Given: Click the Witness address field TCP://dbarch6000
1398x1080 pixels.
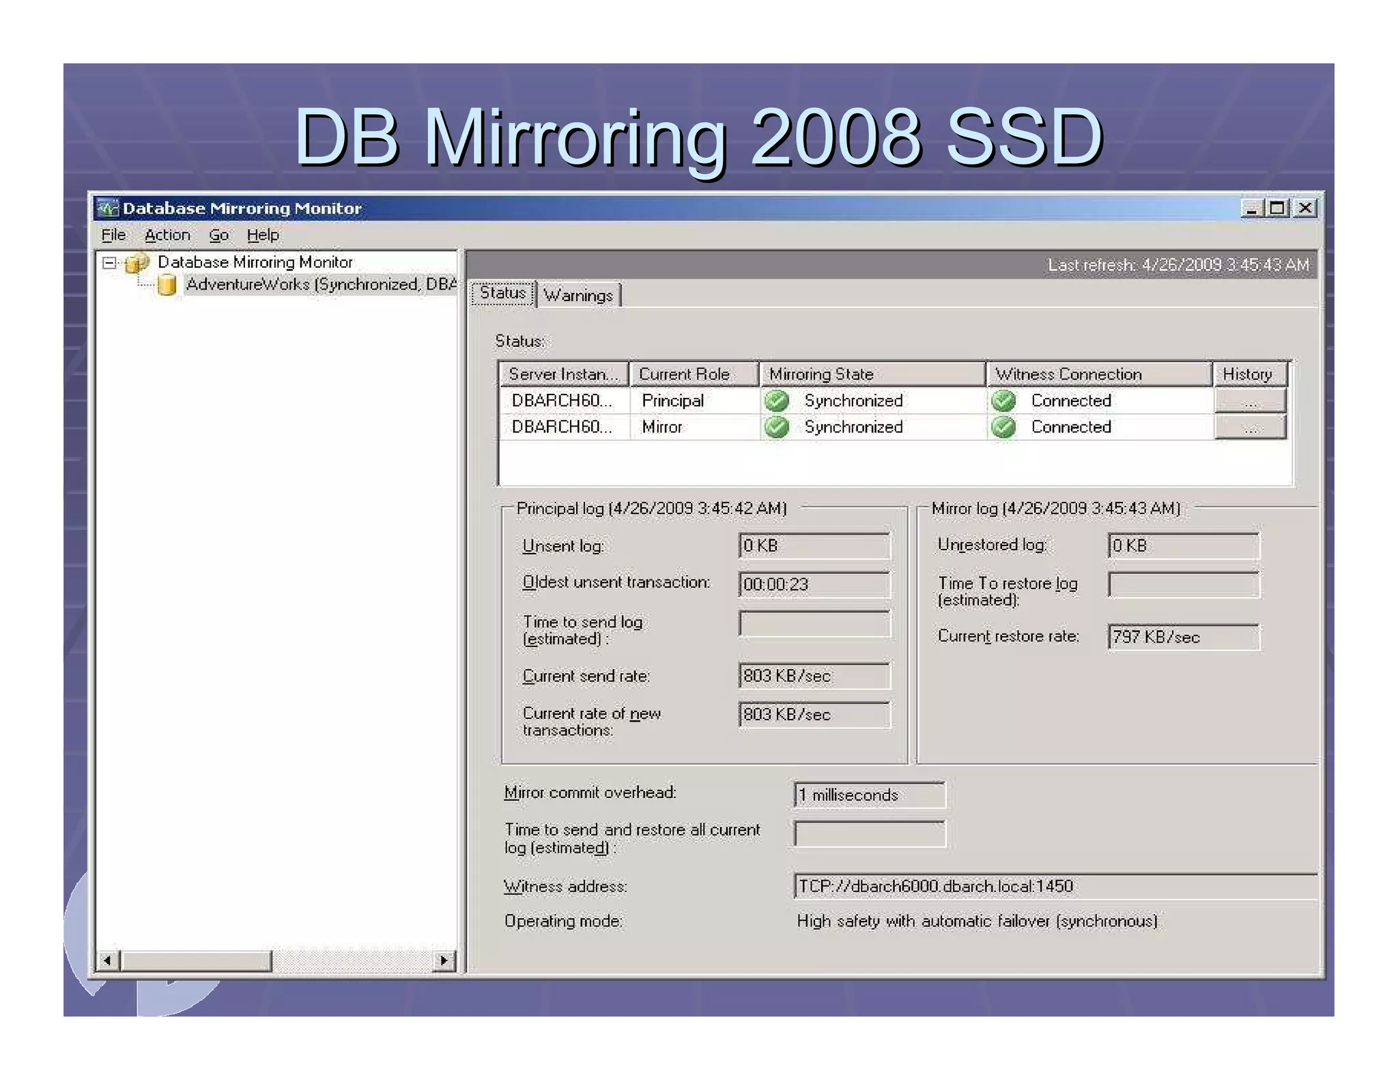Looking at the screenshot, I should click(x=1055, y=886).
